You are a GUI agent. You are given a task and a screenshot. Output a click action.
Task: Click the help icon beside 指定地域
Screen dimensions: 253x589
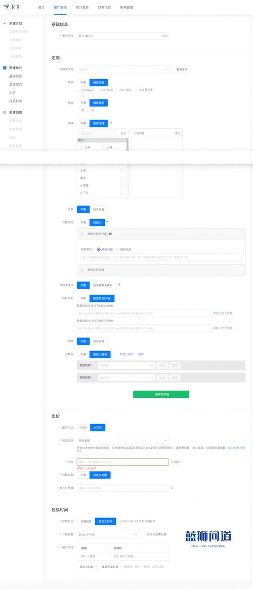point(111,123)
